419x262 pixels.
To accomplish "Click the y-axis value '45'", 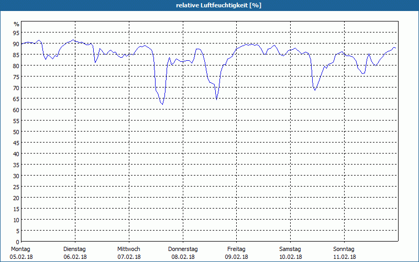I will pos(16,143).
